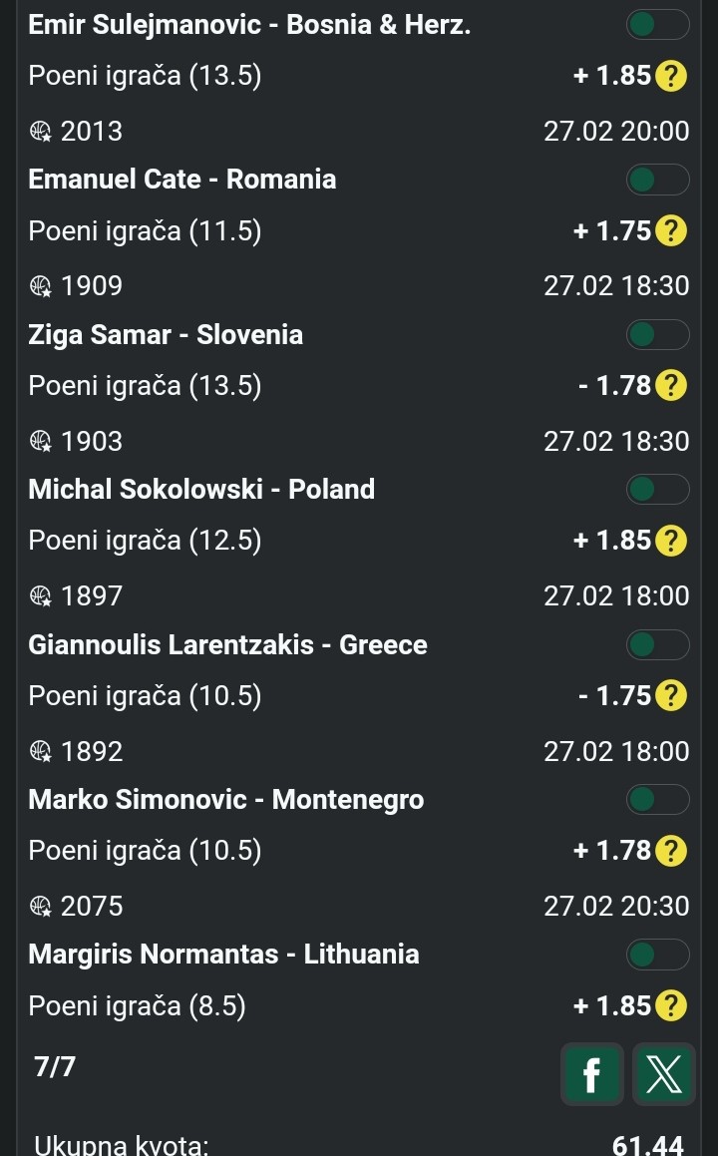Tap the Poeni igrača (13.5) Ziga Samar market

tap(145, 386)
